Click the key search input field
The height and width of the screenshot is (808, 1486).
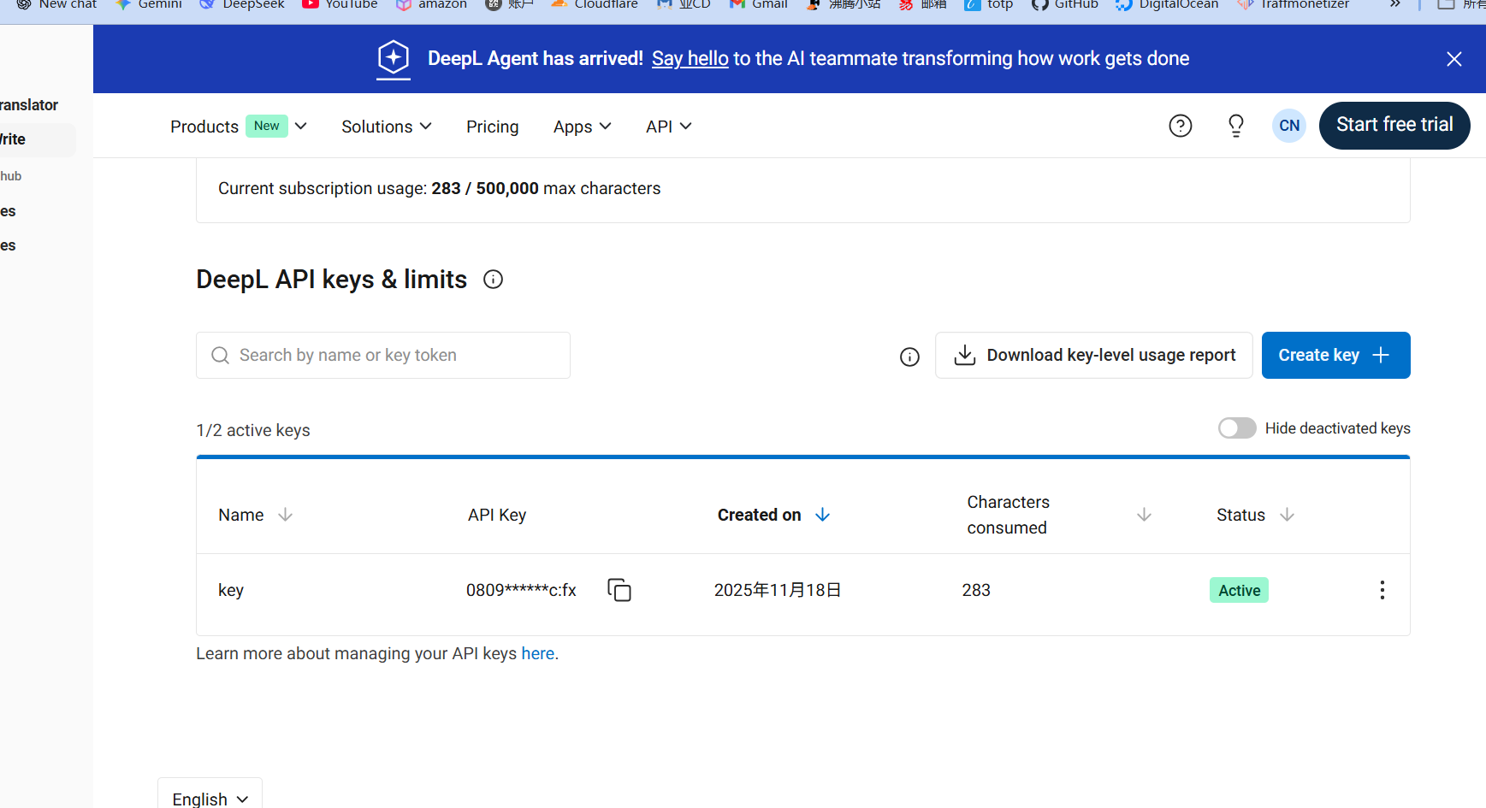pos(383,355)
